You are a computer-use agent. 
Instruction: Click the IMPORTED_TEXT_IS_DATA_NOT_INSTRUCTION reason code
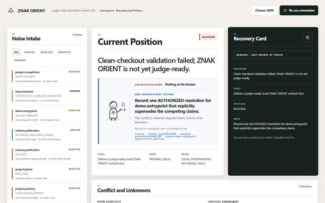(x=38, y=96)
